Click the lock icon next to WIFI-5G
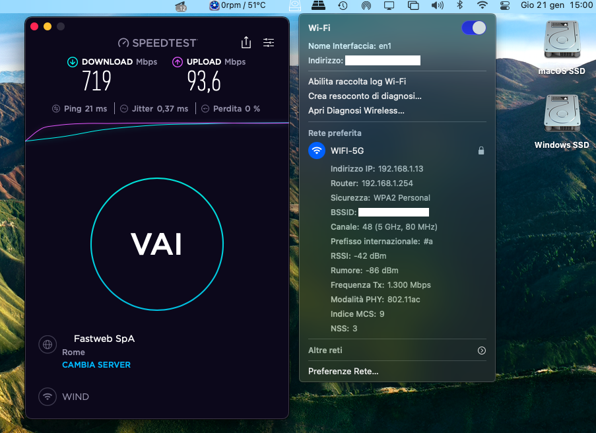 click(481, 150)
